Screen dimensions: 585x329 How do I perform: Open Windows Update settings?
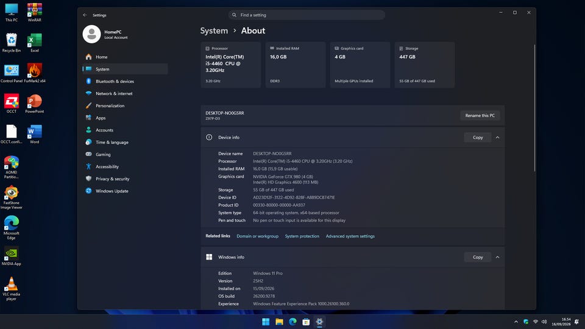[125, 191]
